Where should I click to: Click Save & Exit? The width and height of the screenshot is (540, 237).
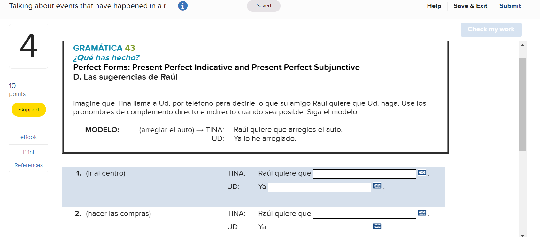click(x=470, y=6)
